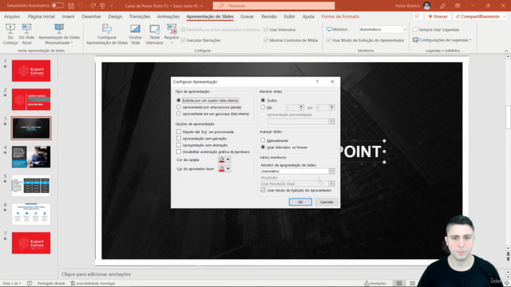Viewport: 511px width, 287px height.
Task: Click the undo icon in title bar
Action: click(x=80, y=6)
